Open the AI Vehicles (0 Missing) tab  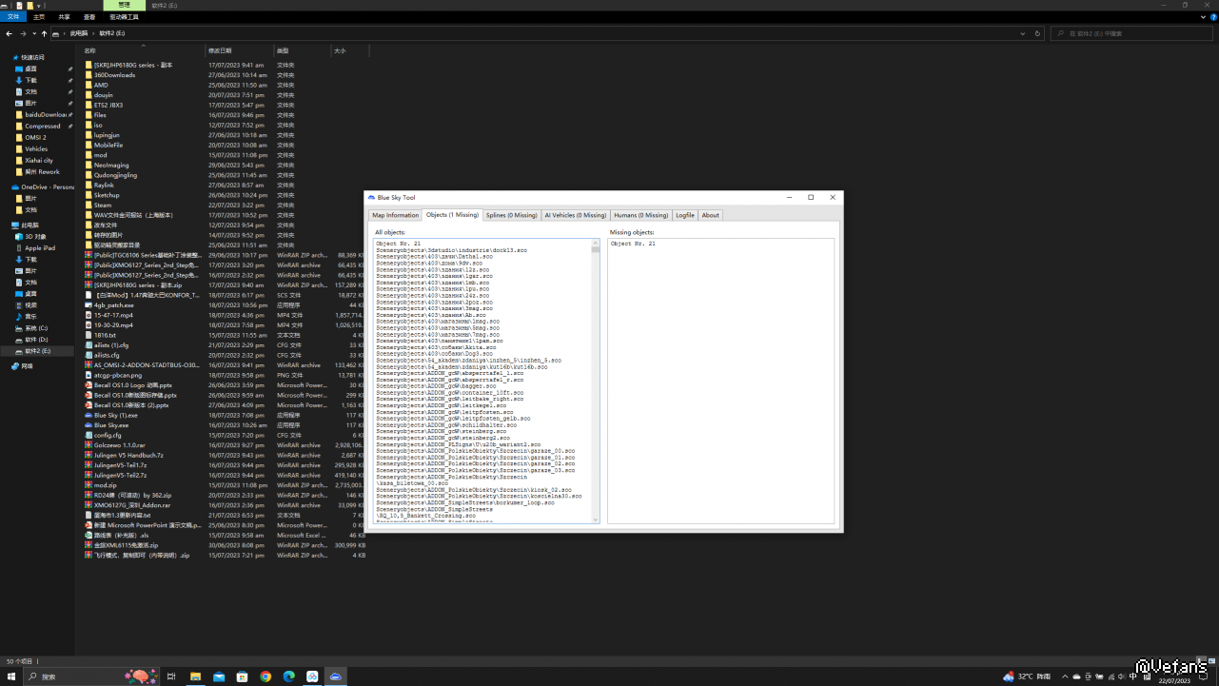(x=575, y=215)
